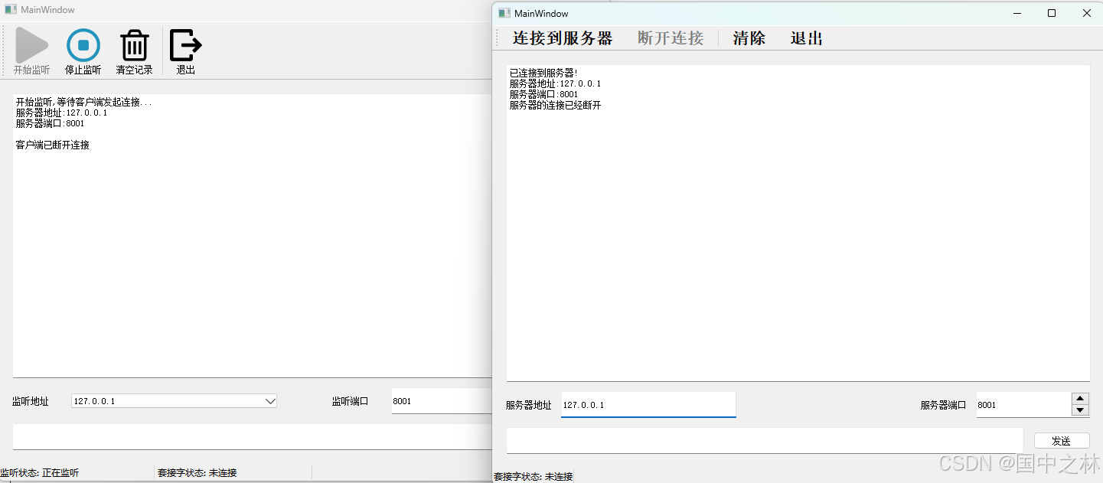
Task: Close the client MainWindow
Action: [x=1086, y=13]
